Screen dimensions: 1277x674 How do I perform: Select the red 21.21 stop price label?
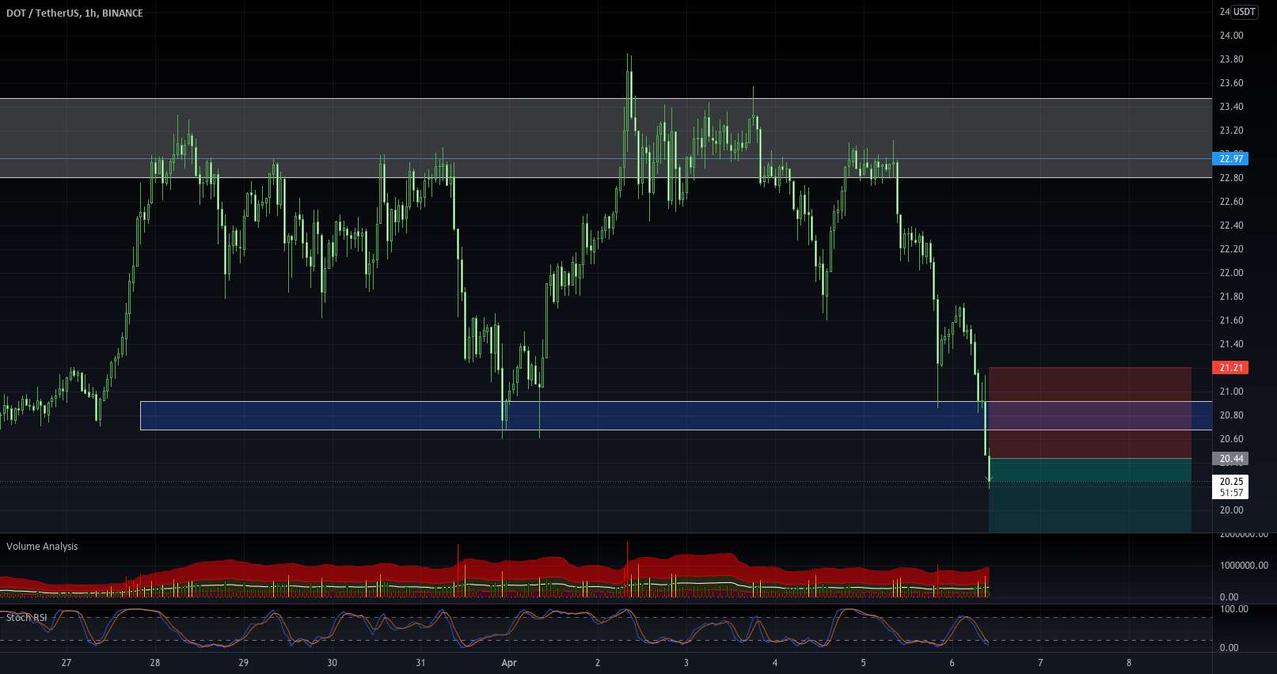pos(1230,368)
